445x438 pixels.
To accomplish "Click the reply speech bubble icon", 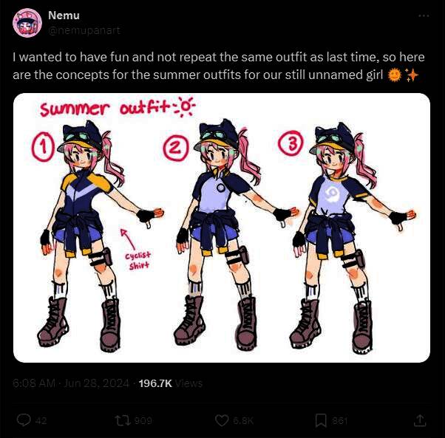I will pos(23,420).
